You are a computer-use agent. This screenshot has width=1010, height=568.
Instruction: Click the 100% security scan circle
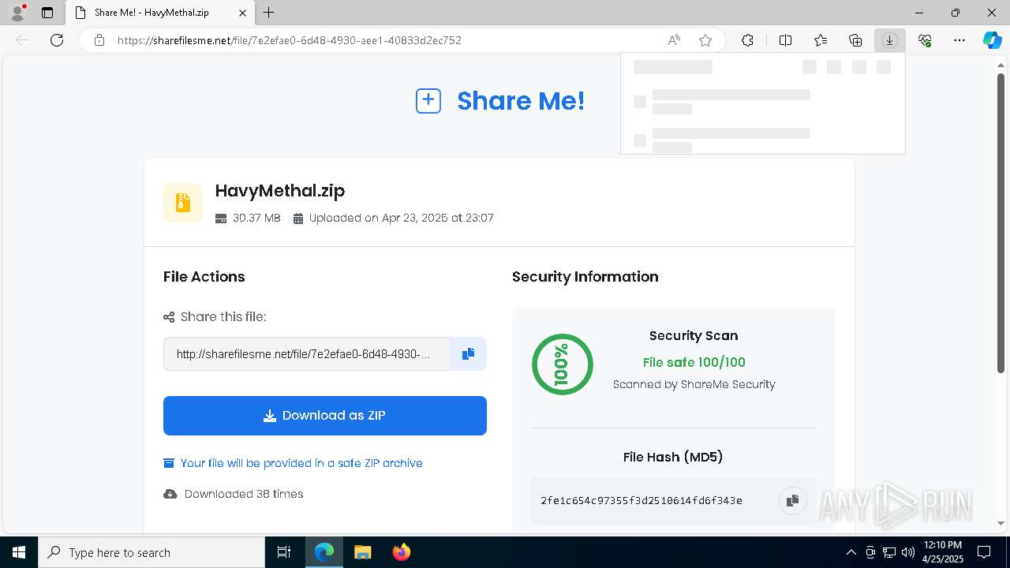[x=562, y=364]
